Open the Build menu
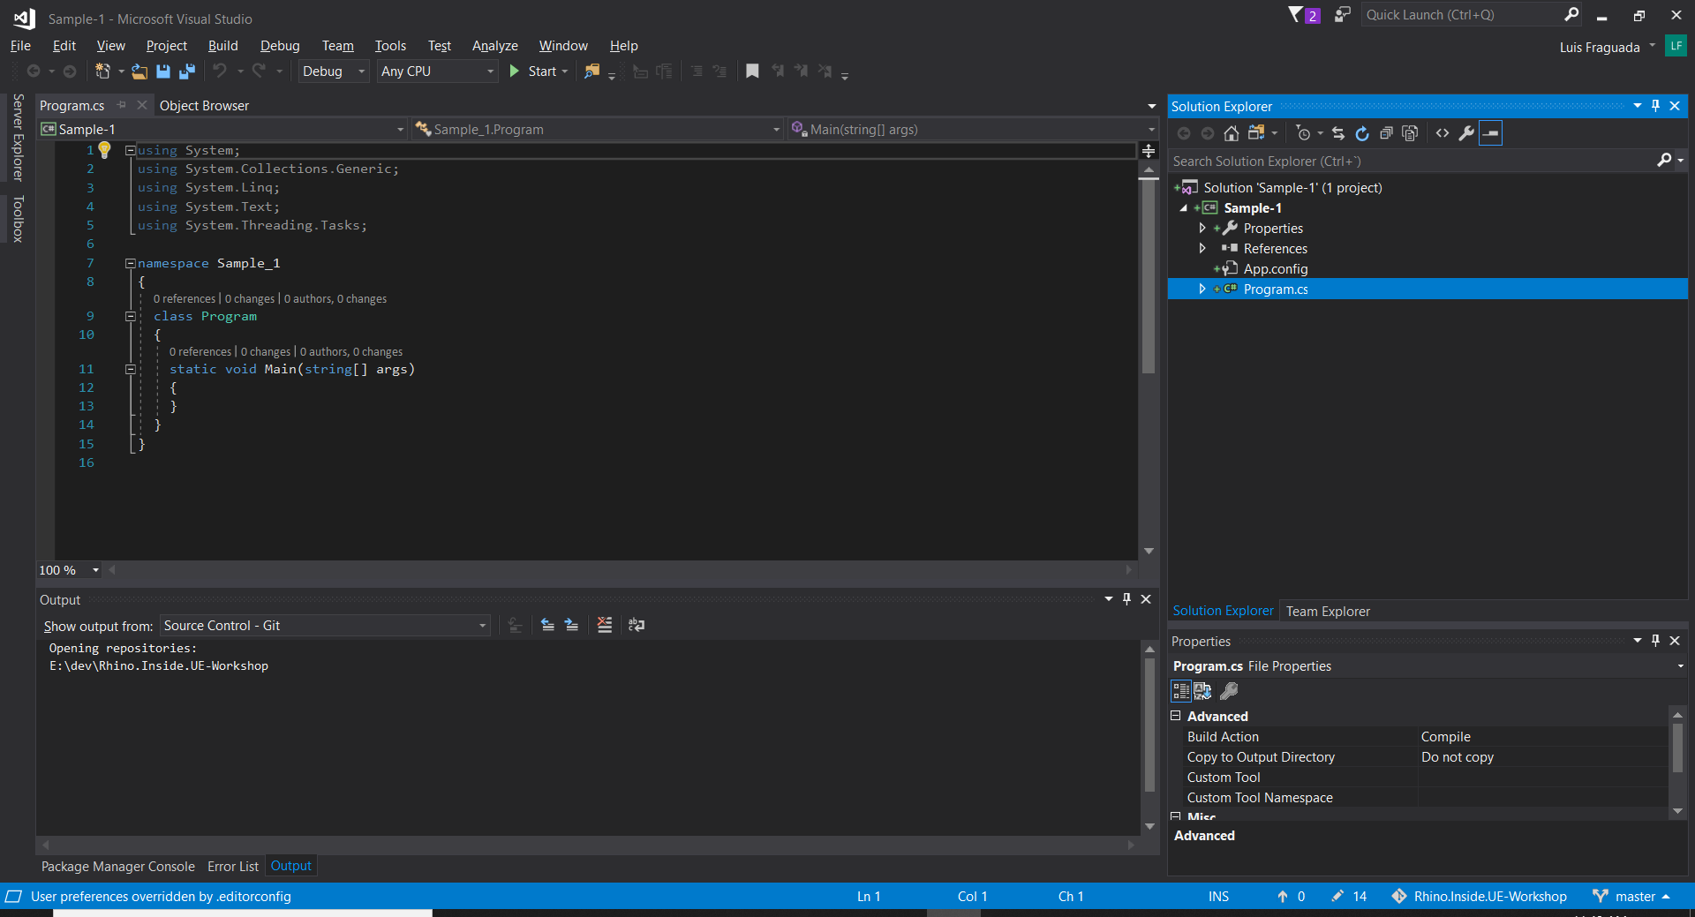This screenshot has width=1695, height=917. [222, 46]
